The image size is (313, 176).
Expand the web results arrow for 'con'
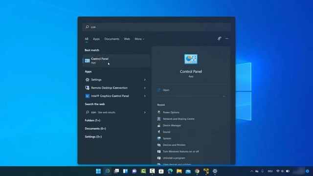[145, 112]
